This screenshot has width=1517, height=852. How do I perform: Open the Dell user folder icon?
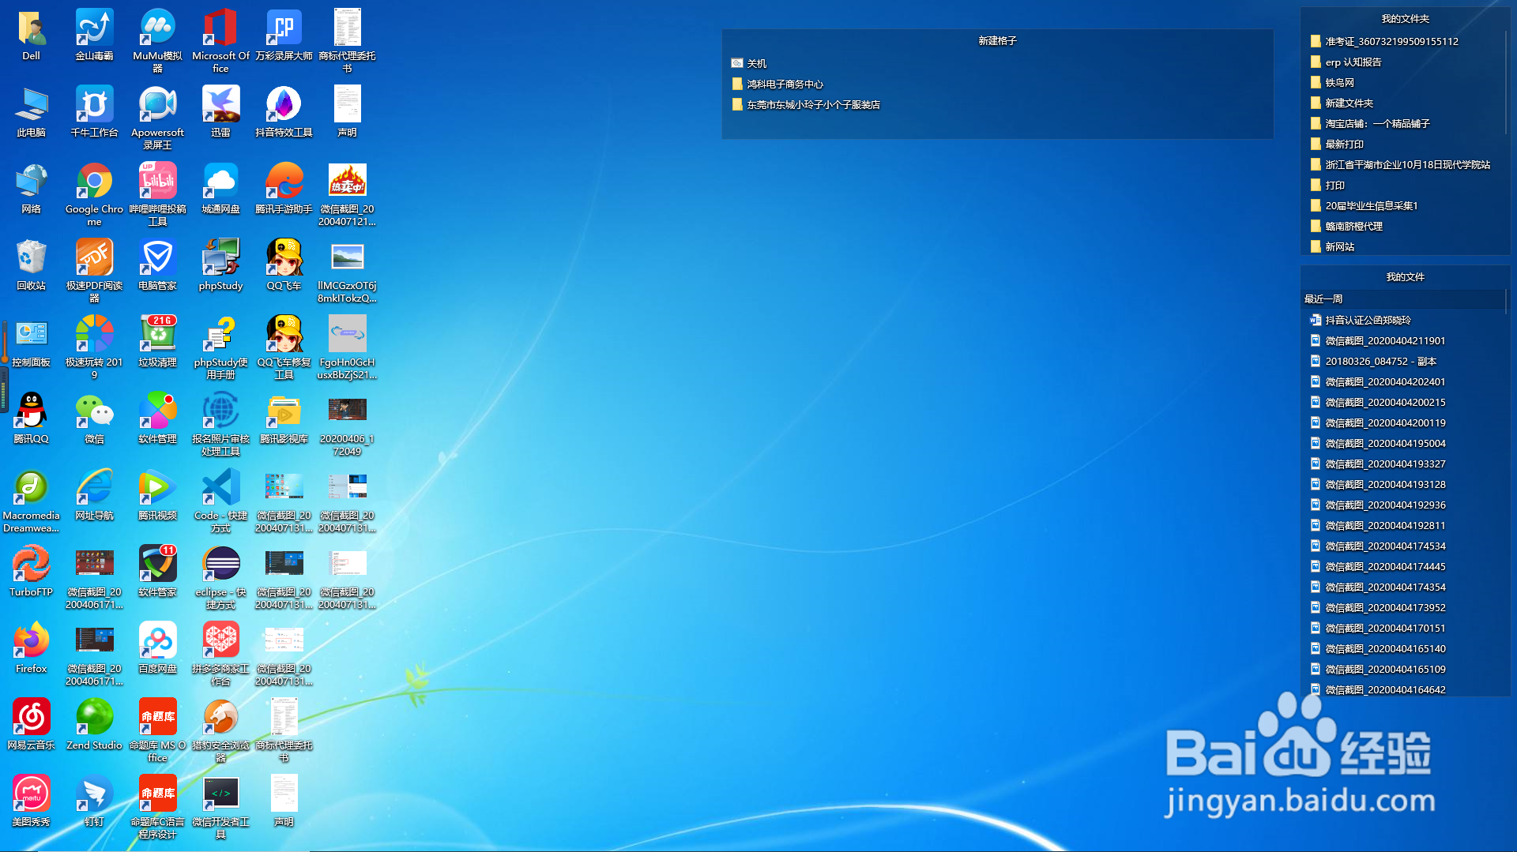click(31, 28)
